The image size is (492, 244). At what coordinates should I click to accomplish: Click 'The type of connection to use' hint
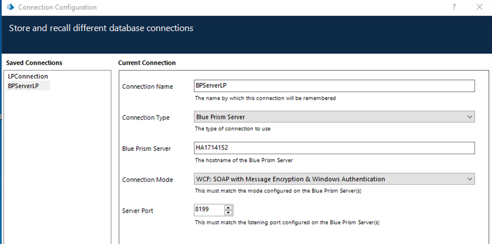point(232,129)
